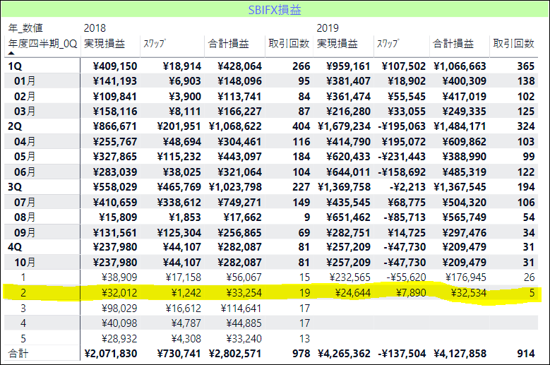Select the 02月 month row label

tap(25, 97)
